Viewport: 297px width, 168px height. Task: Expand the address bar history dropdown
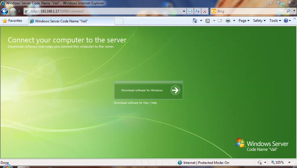pos(184,11)
